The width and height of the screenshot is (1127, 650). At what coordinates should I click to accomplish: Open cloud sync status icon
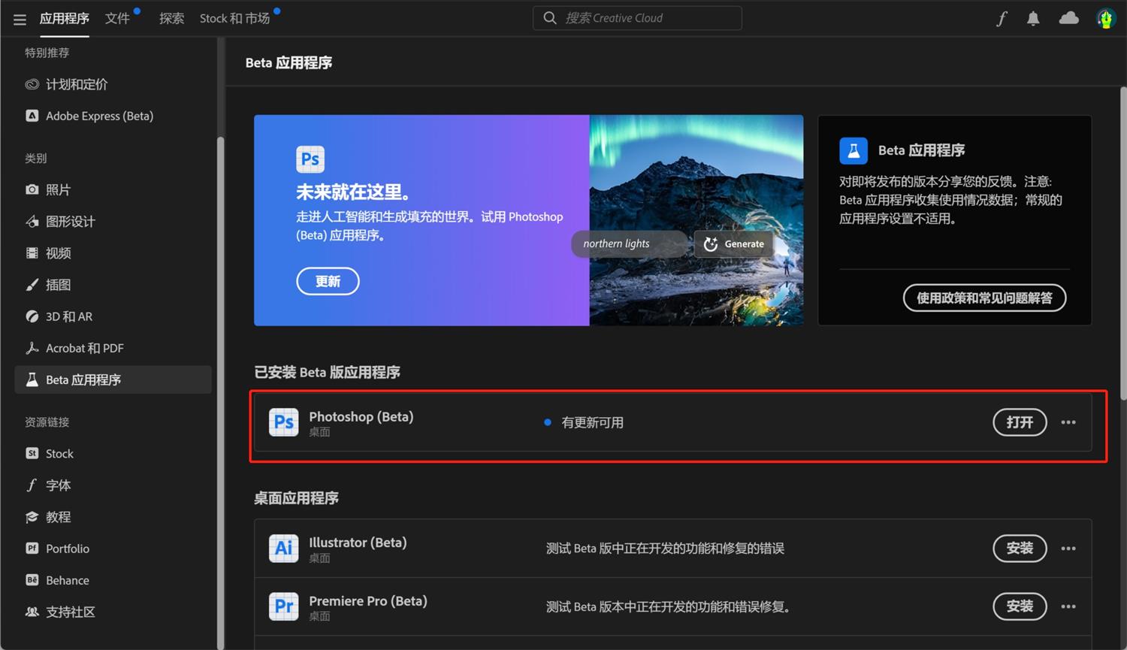[1068, 18]
